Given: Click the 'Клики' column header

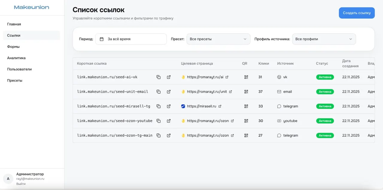Looking at the screenshot, I should coord(264,64).
